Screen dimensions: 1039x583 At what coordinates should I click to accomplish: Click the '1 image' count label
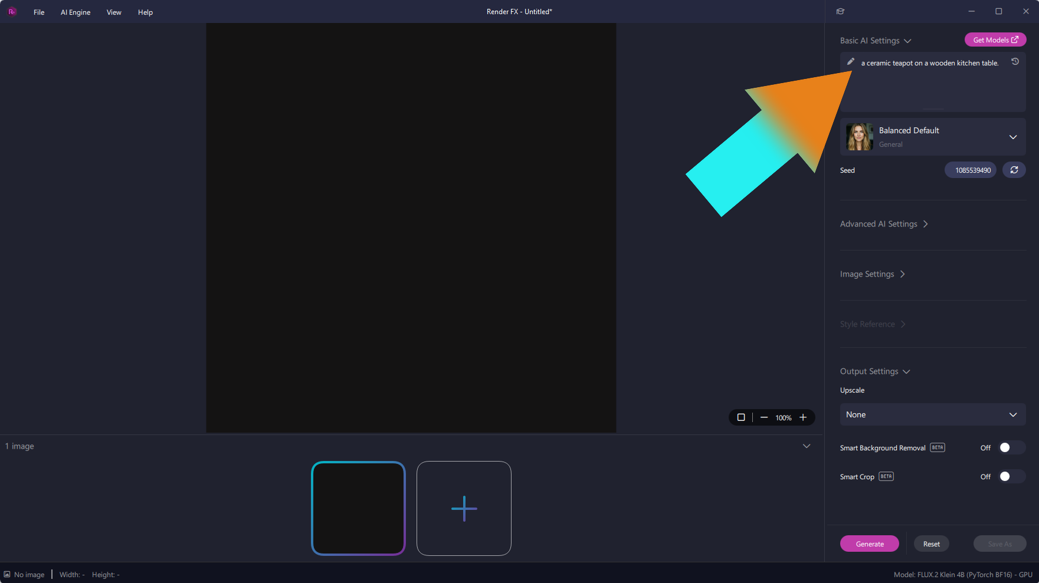[x=19, y=446]
